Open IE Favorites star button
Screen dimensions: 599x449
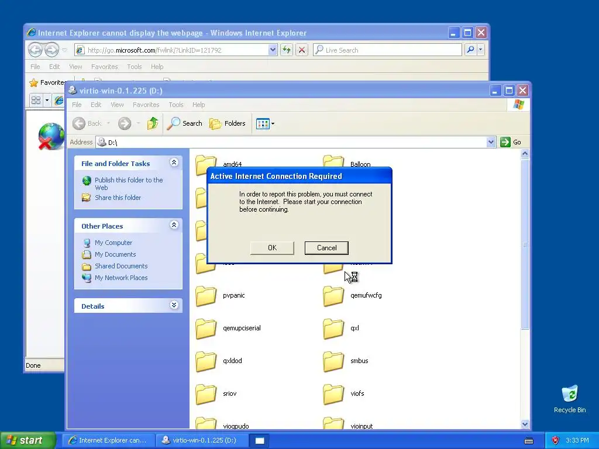(x=47, y=82)
